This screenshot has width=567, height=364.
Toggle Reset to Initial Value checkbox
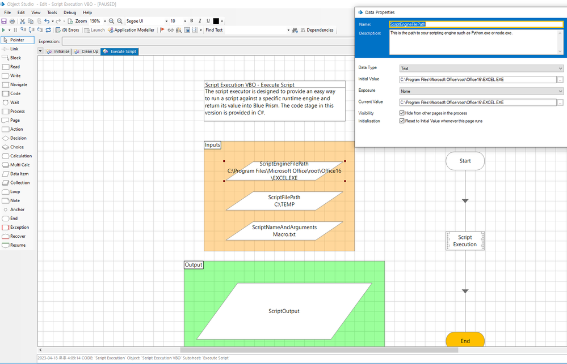point(402,121)
